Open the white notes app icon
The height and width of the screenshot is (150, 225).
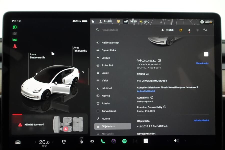[x=146, y=141]
